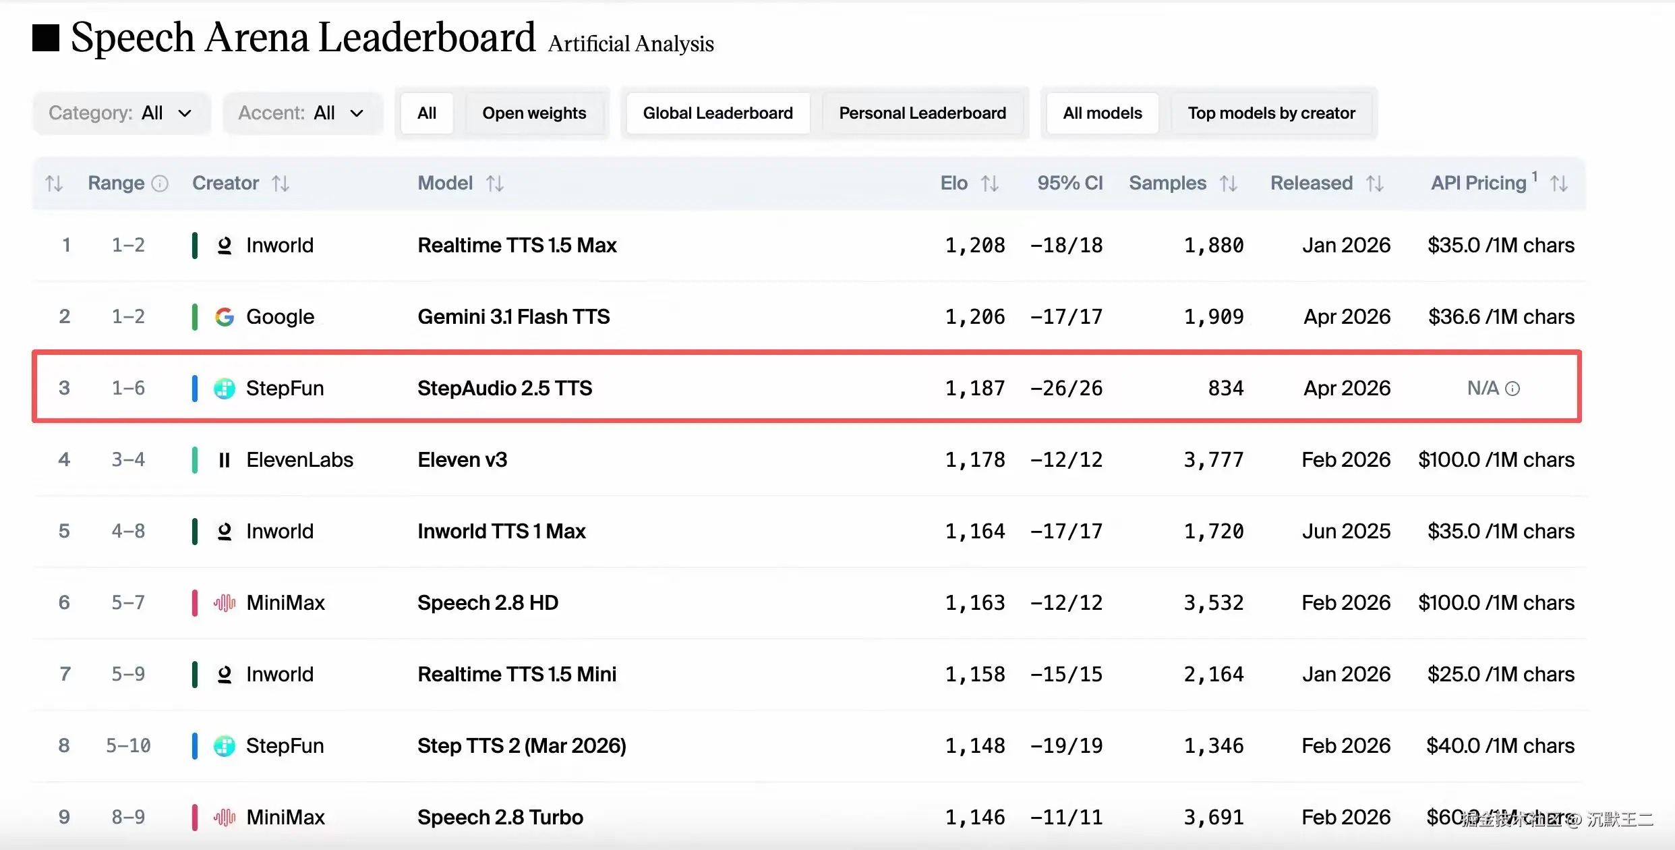Image resolution: width=1675 pixels, height=850 pixels.
Task: Open ElevenLabs Eleven v3 model
Action: click(x=463, y=460)
